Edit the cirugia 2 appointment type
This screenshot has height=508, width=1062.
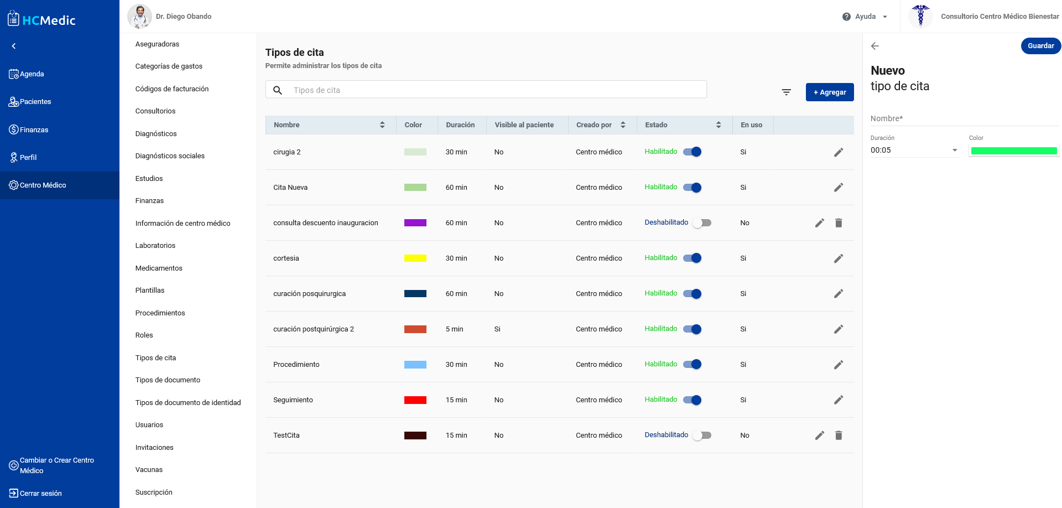839,152
